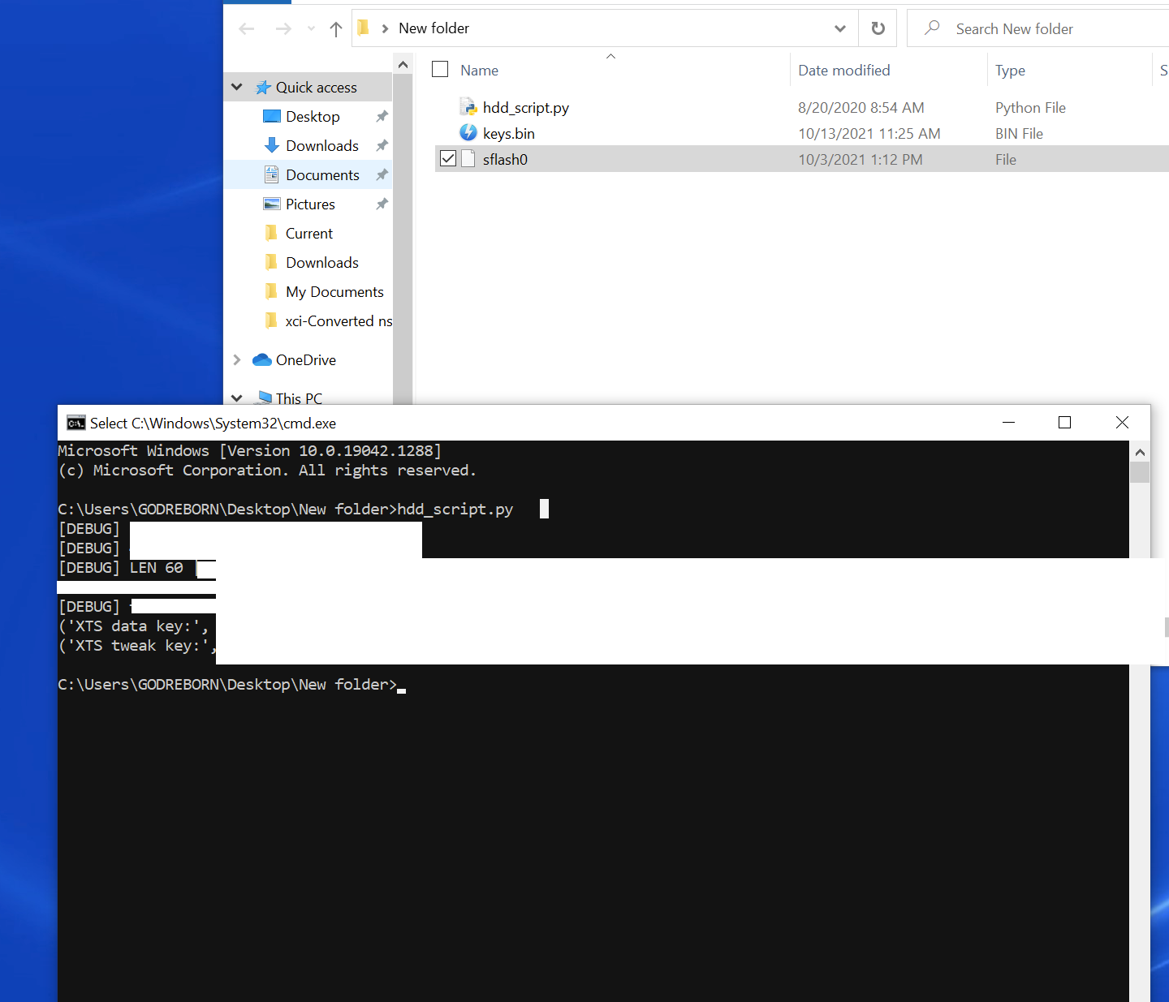
Task: Click the sflash0 blank file icon
Action: (x=468, y=159)
